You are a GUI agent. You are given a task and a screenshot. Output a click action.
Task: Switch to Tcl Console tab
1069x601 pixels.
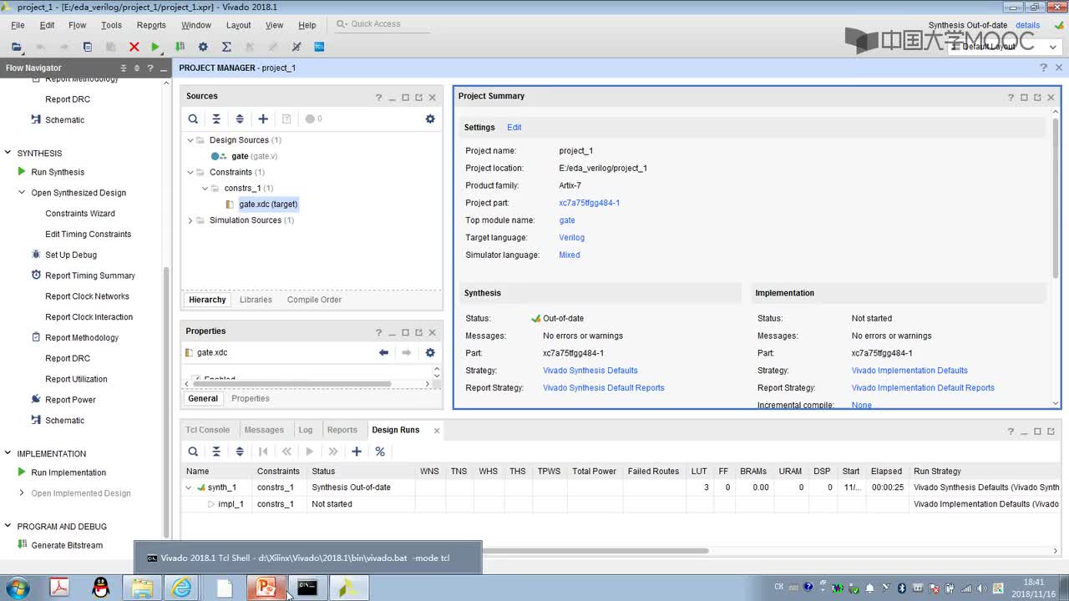pyautogui.click(x=207, y=430)
